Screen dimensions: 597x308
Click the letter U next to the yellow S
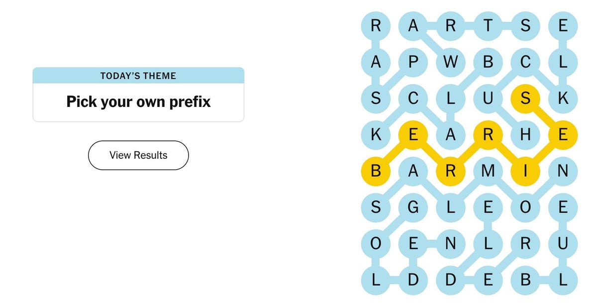(488, 98)
